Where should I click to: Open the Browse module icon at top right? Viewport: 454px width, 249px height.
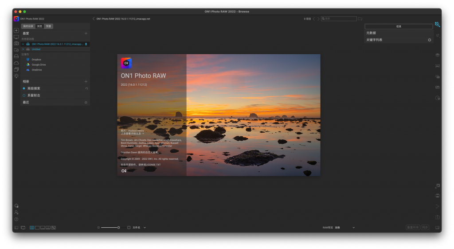[x=438, y=25]
